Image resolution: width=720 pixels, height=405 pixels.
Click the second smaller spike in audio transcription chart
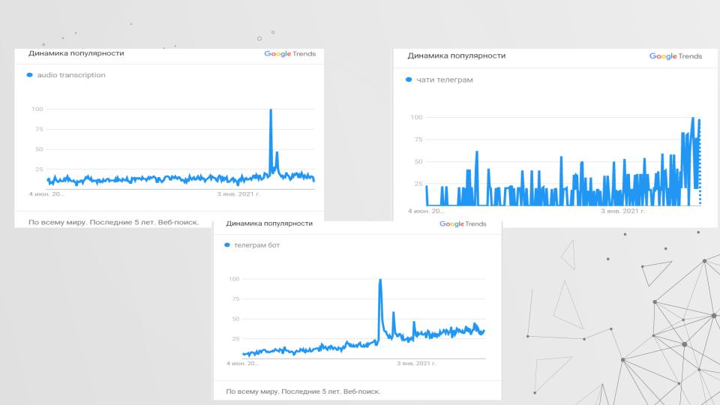[x=277, y=153]
